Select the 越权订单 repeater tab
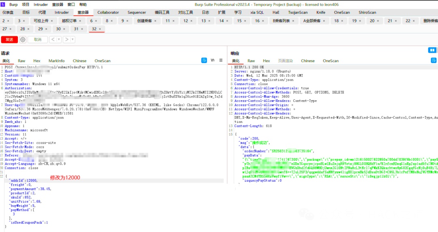Image resolution: width=438 pixels, height=232 pixels. point(69,21)
